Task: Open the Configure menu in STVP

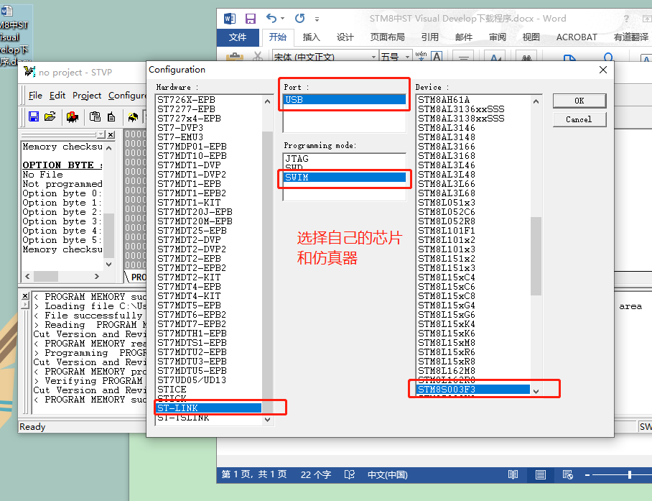Action: (127, 96)
